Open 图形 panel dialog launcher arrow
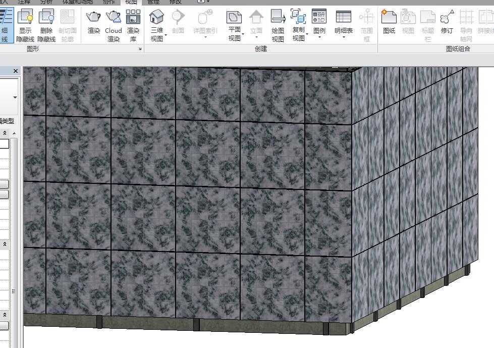494x348 pixels. (140, 49)
